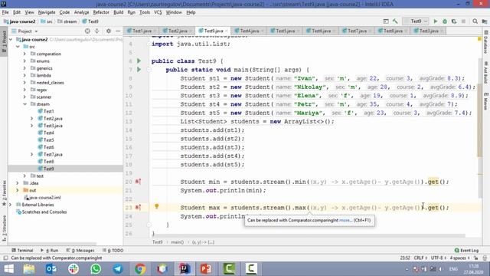Open Event Log from status bar
Image resolution: width=490 pixels, height=276 pixels.
[466, 251]
